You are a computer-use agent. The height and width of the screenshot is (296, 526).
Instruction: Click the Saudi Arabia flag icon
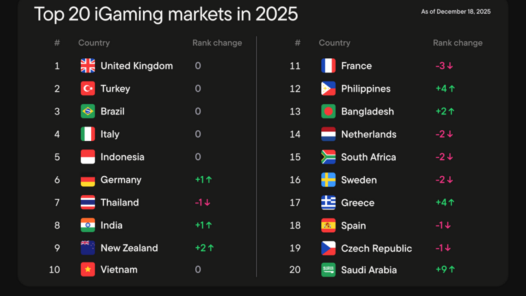pos(328,270)
